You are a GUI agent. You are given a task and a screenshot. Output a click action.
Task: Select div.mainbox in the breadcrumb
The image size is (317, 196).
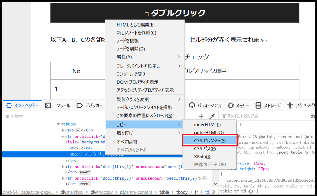click(x=72, y=192)
